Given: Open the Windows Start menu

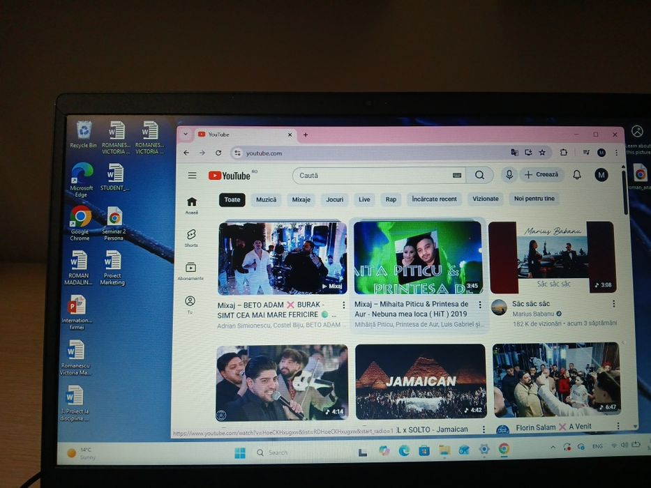Looking at the screenshot, I should [x=240, y=452].
